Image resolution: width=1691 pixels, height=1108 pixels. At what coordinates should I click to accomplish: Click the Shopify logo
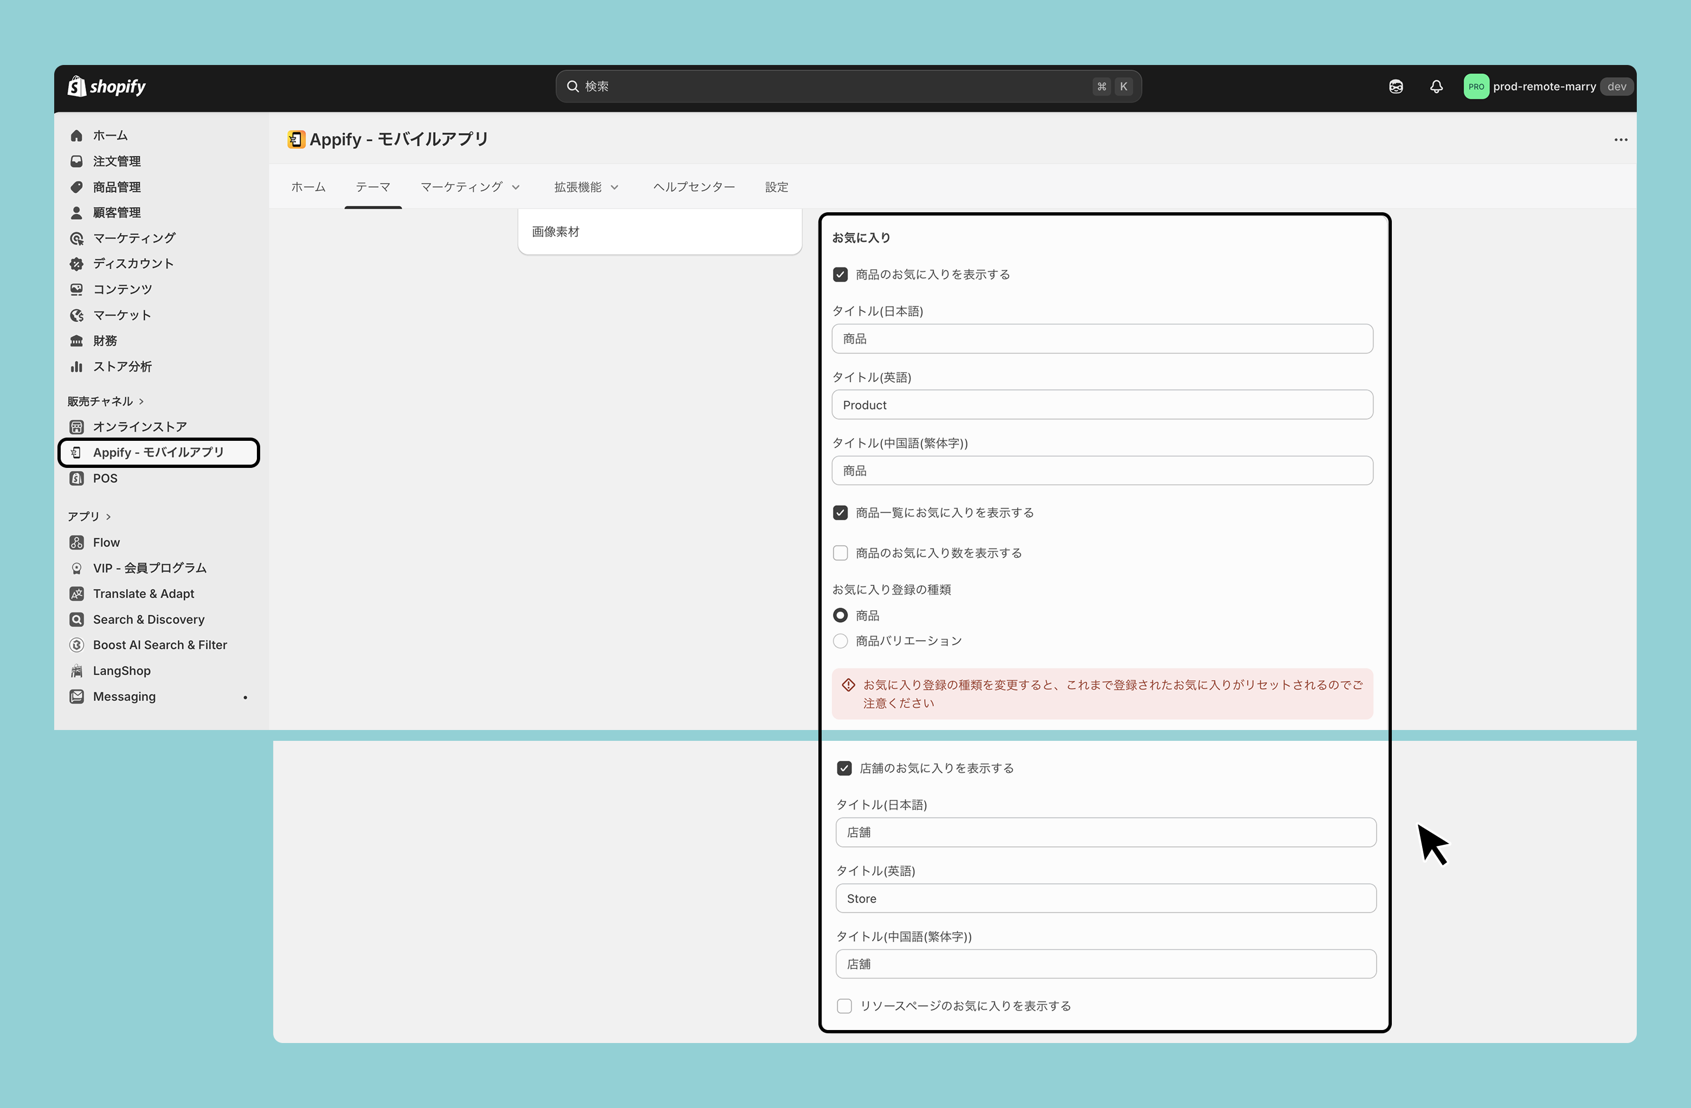click(x=107, y=87)
